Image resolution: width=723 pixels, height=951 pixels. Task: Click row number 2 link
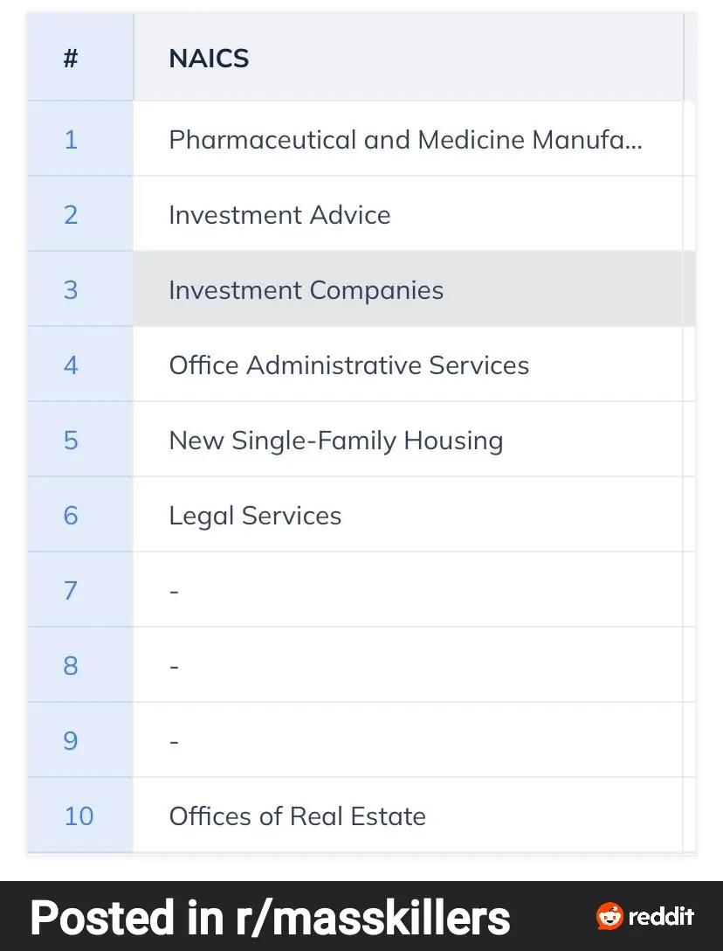pyautogui.click(x=71, y=215)
